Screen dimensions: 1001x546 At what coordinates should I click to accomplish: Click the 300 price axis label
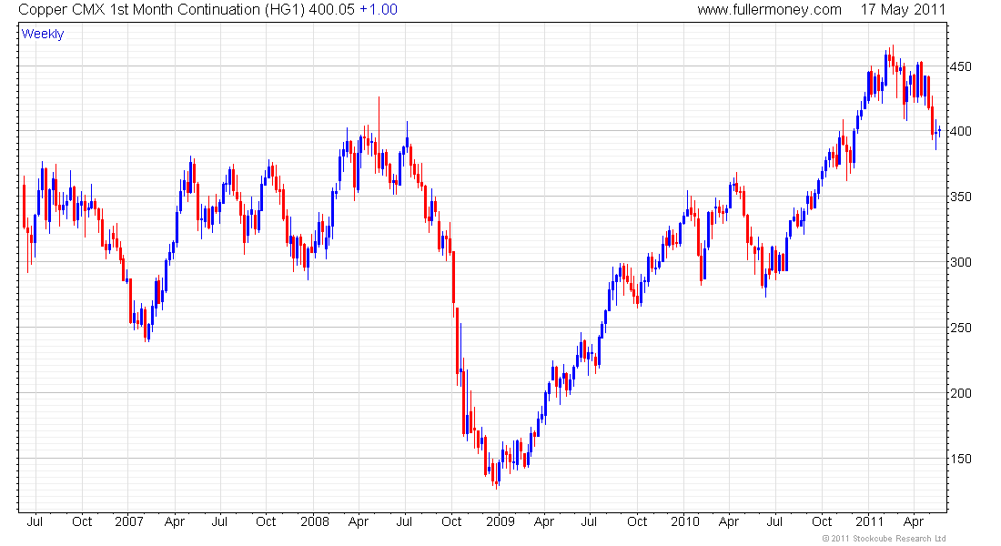click(961, 262)
